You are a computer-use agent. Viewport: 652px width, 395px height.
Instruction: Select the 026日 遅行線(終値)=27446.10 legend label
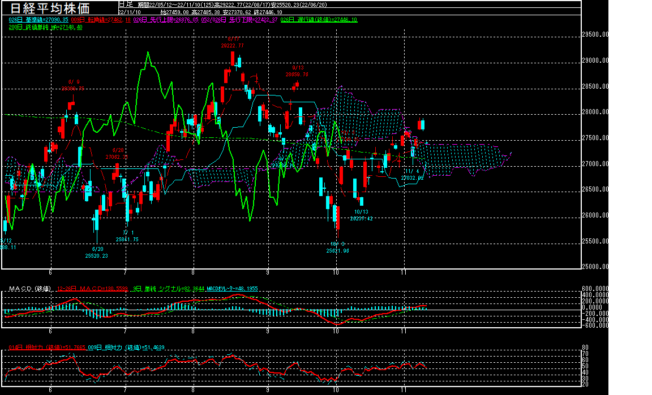tap(319, 20)
